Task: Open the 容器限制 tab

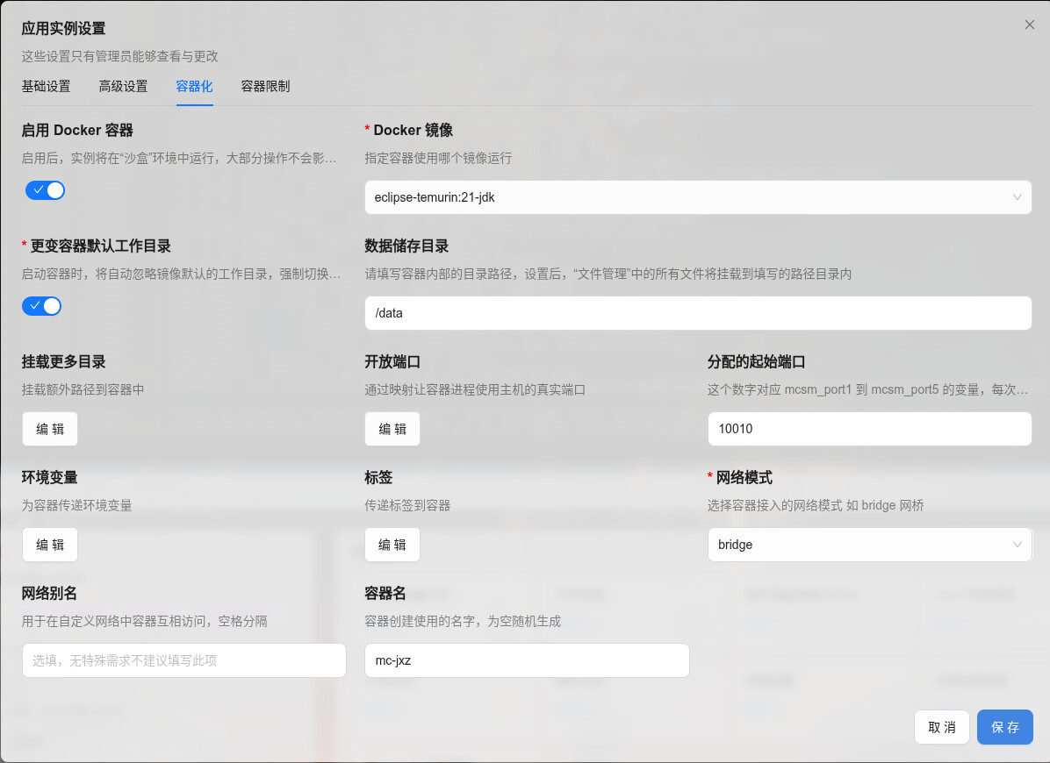Action: click(265, 86)
